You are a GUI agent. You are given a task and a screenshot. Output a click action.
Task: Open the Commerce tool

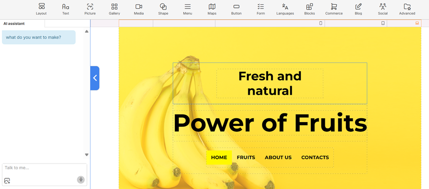coord(334,9)
